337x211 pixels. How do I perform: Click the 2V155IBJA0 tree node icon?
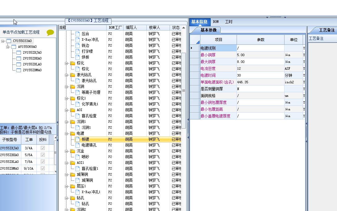[19, 52]
